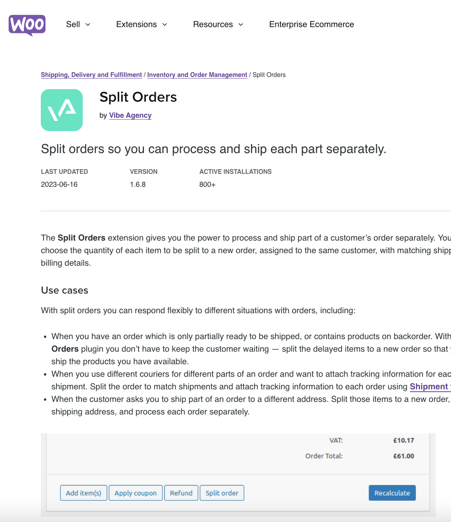Expand the Extensions dropdown
451x522 pixels.
(136, 24)
